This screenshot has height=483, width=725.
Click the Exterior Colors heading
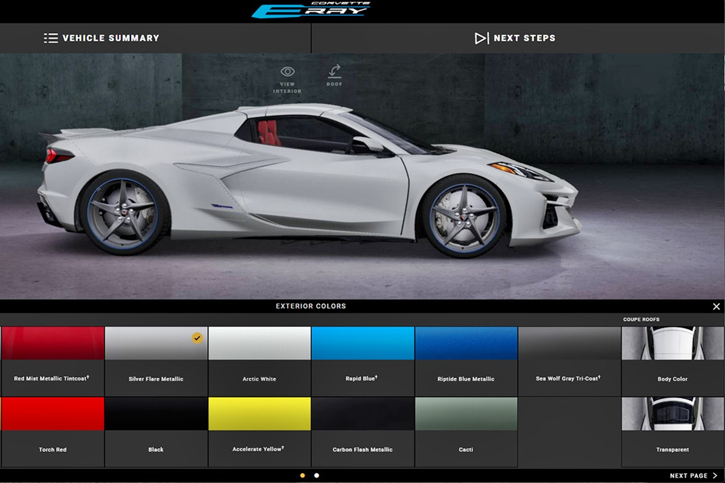311,306
